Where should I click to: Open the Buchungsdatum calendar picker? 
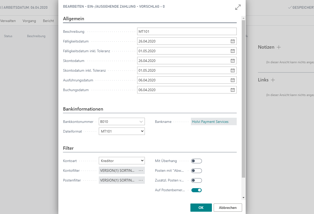tap(233, 90)
